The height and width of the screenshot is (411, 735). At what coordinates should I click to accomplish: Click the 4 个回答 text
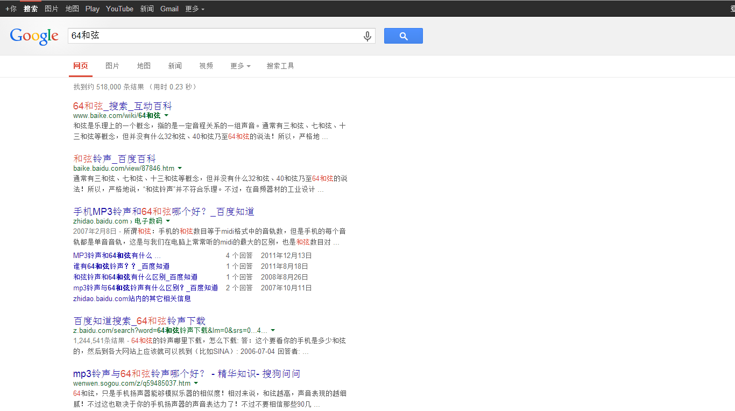point(239,255)
